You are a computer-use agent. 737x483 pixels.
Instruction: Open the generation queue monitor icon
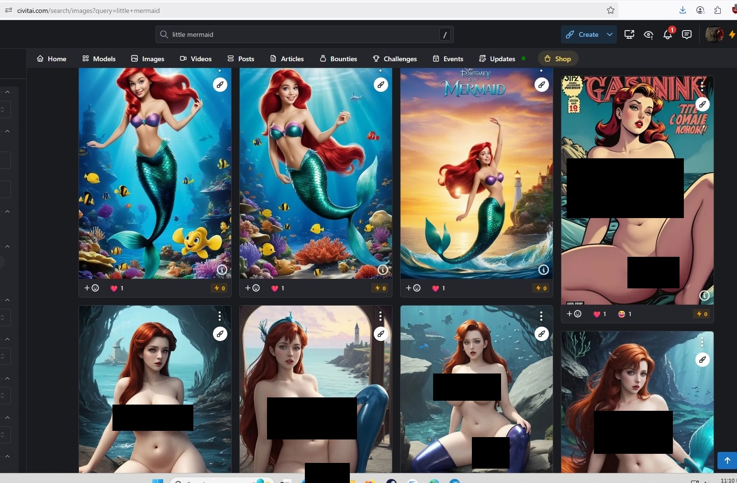coord(629,34)
